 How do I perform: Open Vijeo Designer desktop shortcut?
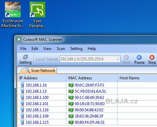pos(37,15)
